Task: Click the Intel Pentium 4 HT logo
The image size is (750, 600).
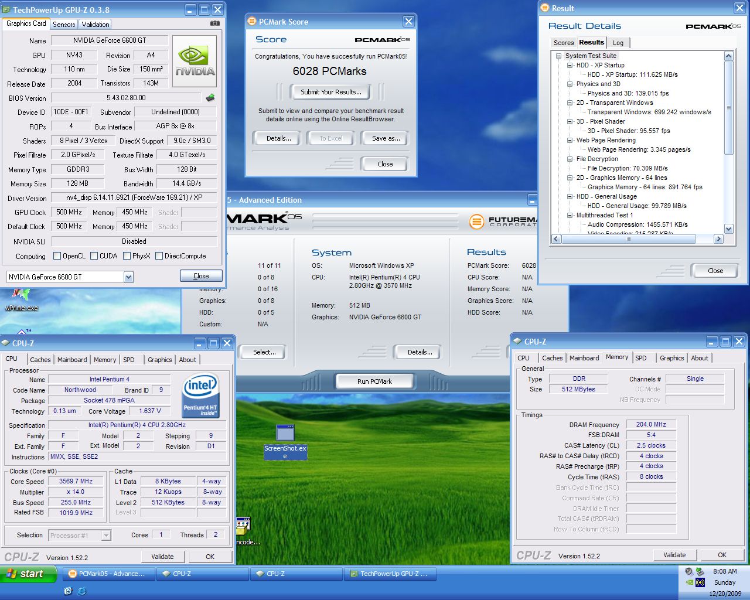Action: tap(200, 396)
